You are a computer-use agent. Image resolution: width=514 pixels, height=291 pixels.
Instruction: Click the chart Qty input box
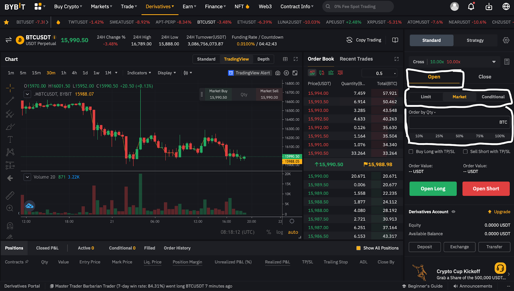(x=244, y=94)
